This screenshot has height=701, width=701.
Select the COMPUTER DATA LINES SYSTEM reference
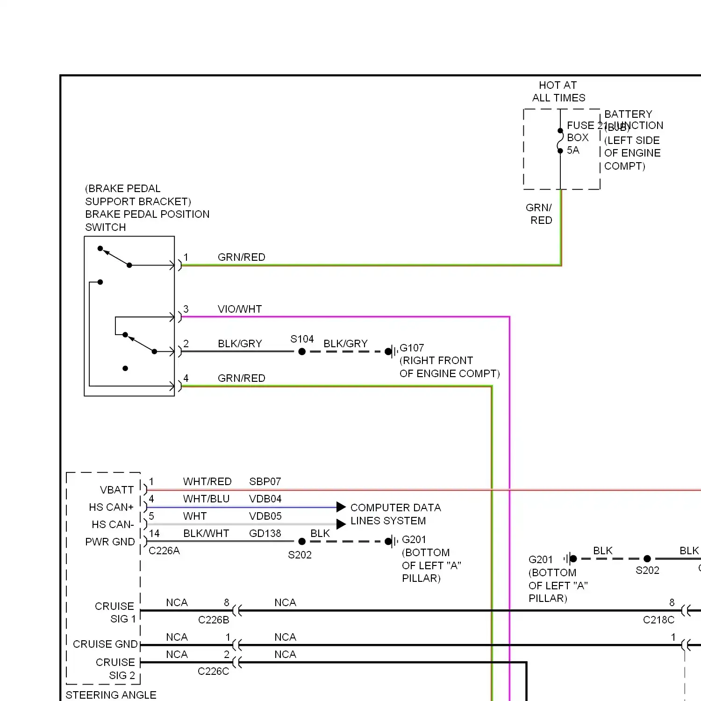pos(395,514)
